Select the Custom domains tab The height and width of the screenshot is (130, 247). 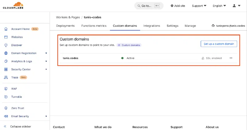click(x=125, y=26)
